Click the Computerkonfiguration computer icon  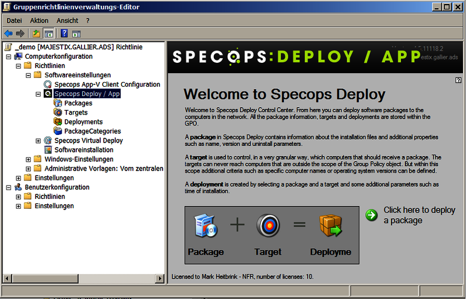[18, 56]
